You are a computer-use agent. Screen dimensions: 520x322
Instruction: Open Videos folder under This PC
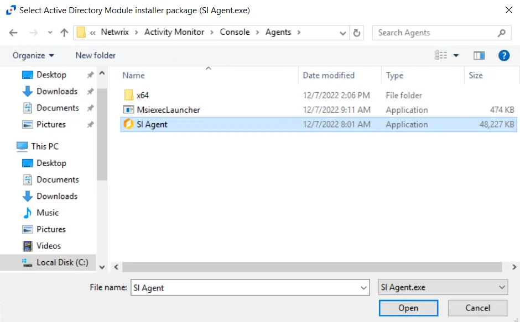click(49, 246)
